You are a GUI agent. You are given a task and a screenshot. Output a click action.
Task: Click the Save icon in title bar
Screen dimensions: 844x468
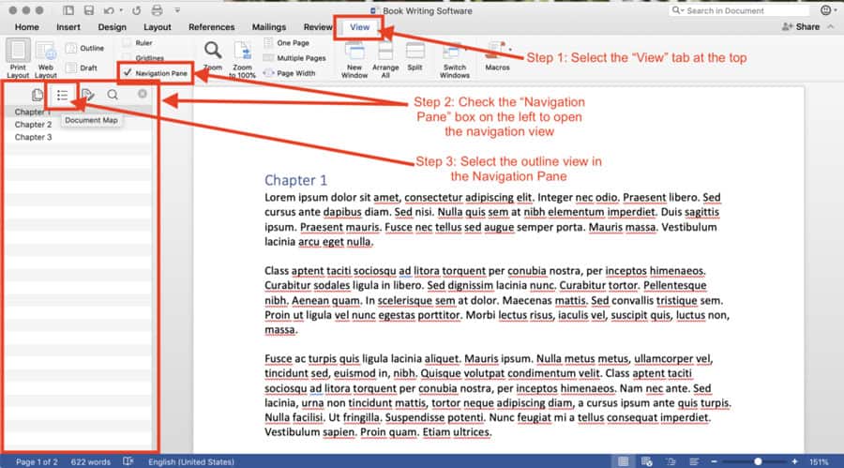pos(88,10)
